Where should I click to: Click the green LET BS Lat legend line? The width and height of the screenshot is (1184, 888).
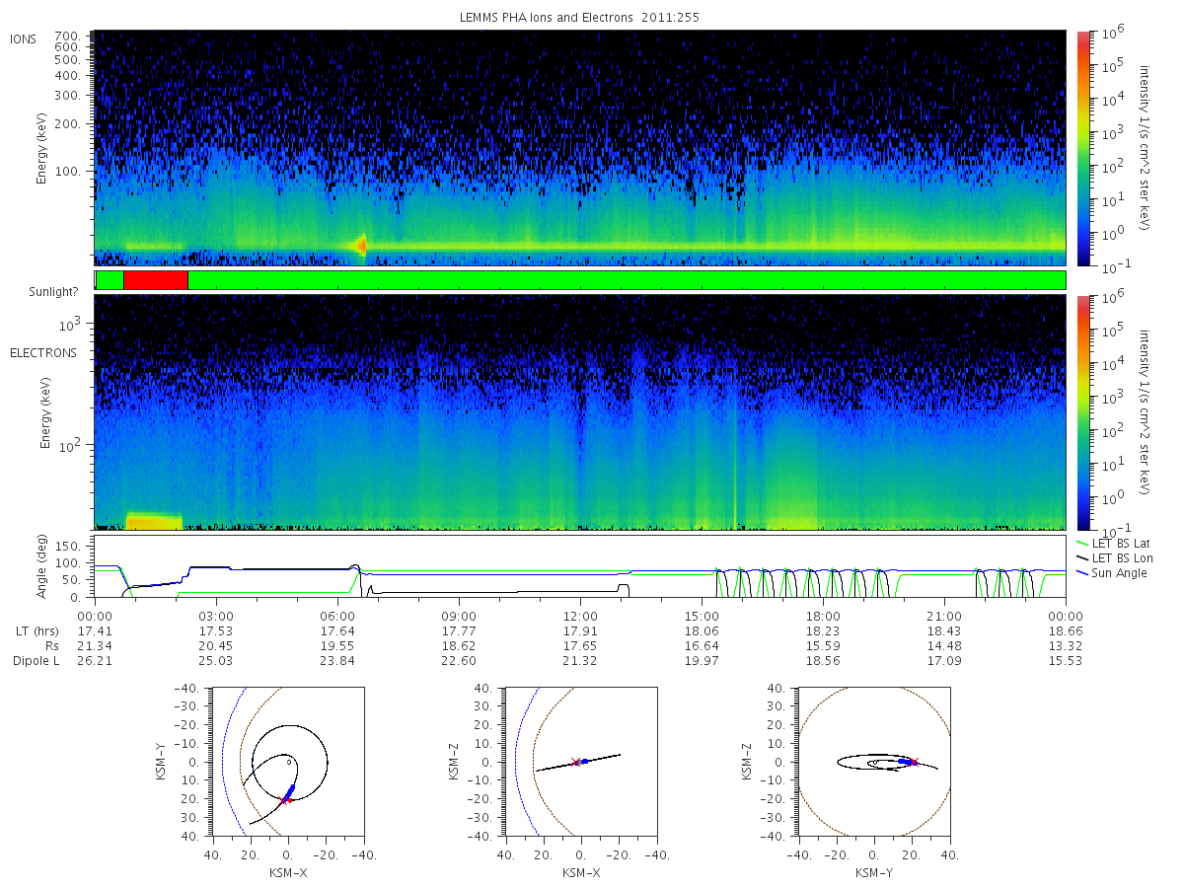1084,544
